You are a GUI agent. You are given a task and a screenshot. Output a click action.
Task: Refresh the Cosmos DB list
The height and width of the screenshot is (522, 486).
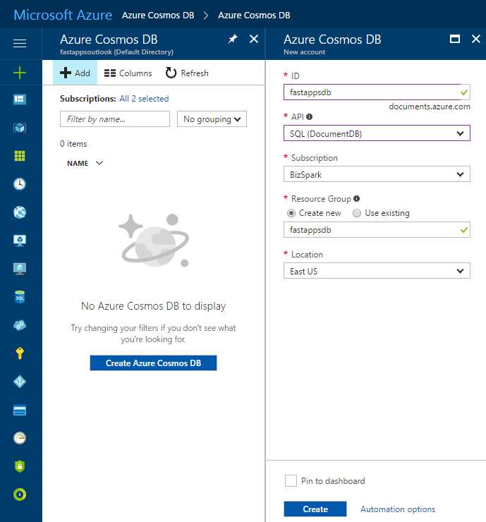click(187, 73)
